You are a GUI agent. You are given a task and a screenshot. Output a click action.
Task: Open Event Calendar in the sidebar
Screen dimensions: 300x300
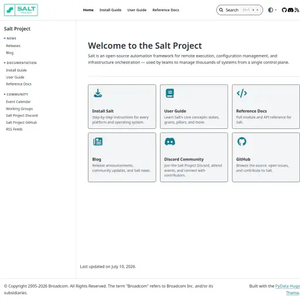(18, 102)
